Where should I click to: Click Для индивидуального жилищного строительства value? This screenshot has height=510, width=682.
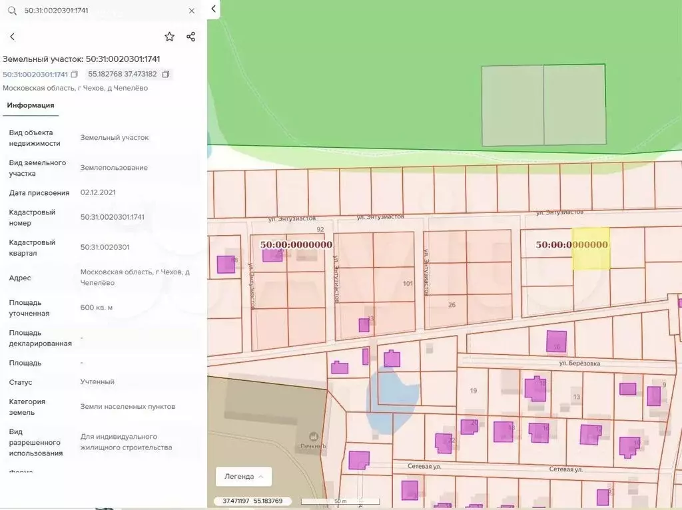[126, 441]
